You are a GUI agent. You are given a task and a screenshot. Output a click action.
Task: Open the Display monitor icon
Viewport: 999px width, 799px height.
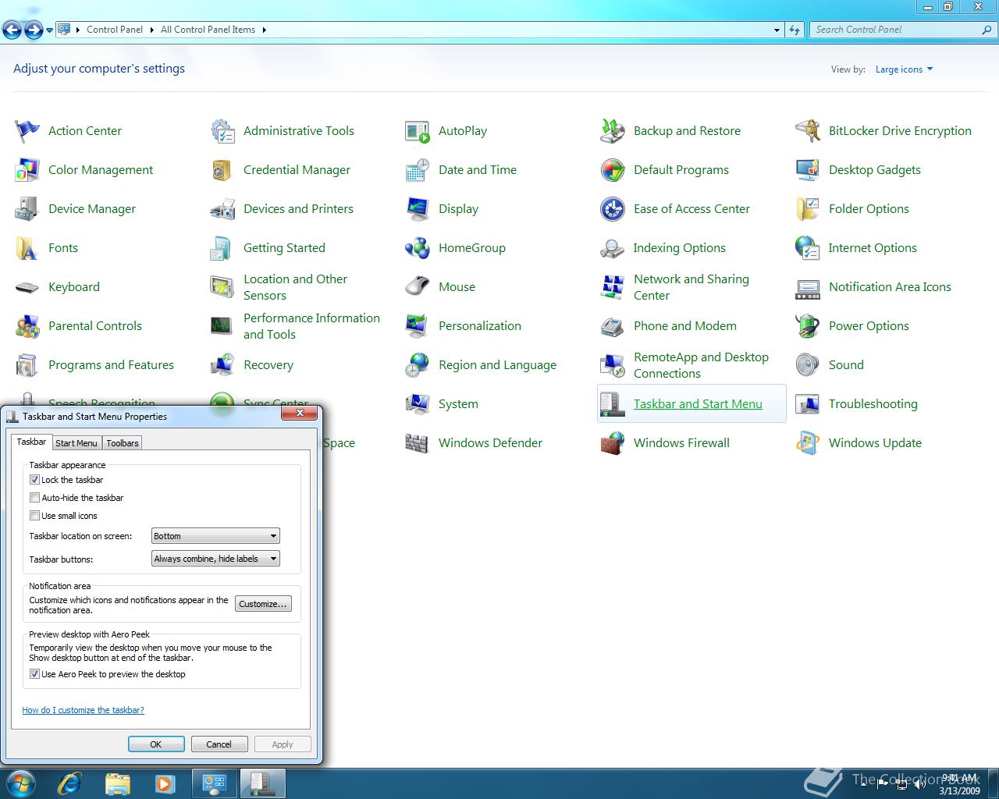418,209
